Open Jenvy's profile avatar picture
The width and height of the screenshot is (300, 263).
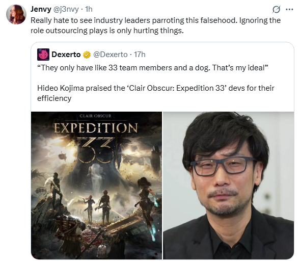click(x=16, y=14)
